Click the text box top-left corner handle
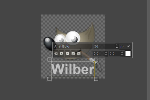Viewport: 150px width, 100px height. click(49, 59)
